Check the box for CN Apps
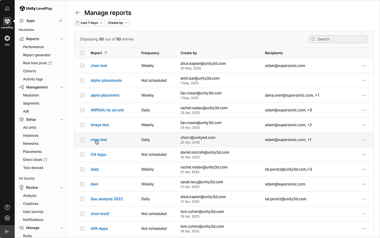The width and height of the screenshot is (380, 238). 82,155
